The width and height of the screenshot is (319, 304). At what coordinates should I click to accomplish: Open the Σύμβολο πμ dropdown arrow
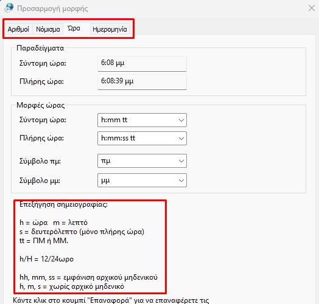click(x=181, y=161)
